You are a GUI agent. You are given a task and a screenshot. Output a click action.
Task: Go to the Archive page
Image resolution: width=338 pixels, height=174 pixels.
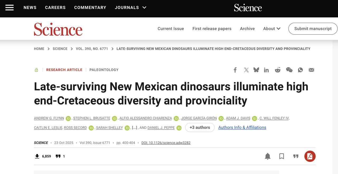(247, 29)
